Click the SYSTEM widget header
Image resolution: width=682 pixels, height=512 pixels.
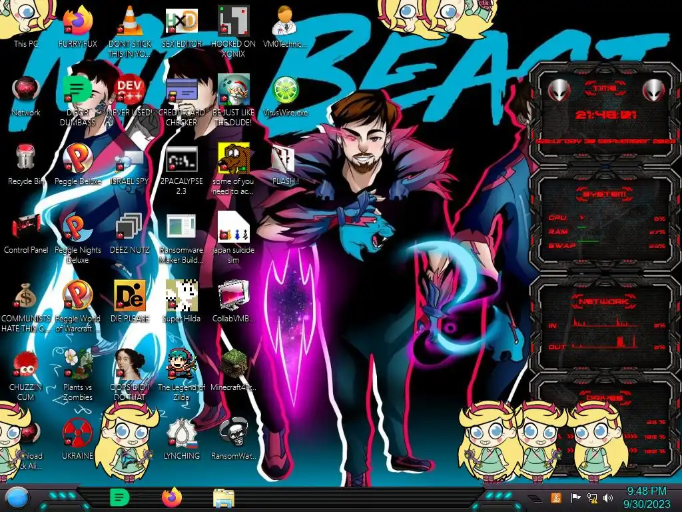coord(605,194)
